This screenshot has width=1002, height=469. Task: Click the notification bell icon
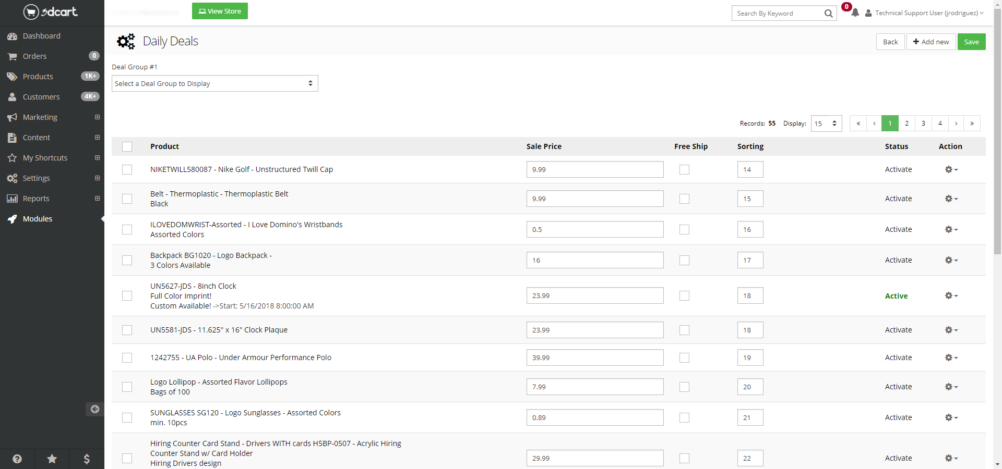point(855,13)
